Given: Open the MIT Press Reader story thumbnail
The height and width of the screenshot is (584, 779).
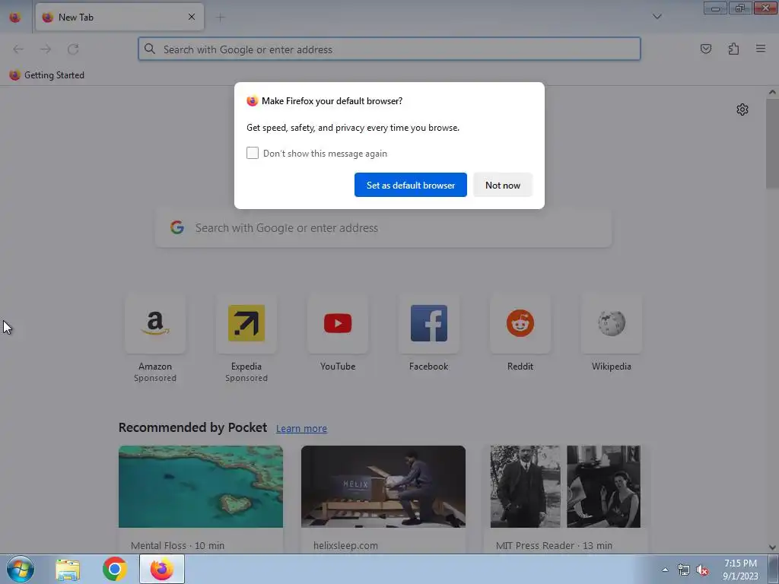Looking at the screenshot, I should (565, 487).
